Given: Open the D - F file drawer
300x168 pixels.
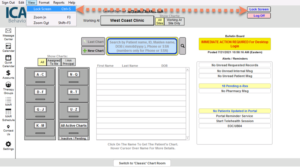Looking at the screenshot, I should point(40,94).
